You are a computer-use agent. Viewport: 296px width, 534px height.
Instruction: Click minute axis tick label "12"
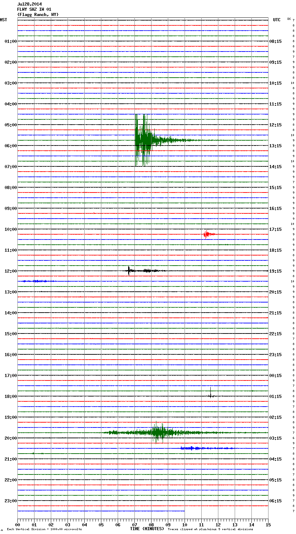[218, 525]
